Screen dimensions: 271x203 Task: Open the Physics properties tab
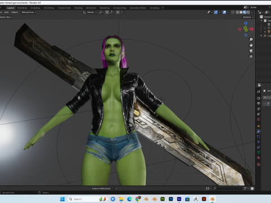(x=259, y=142)
